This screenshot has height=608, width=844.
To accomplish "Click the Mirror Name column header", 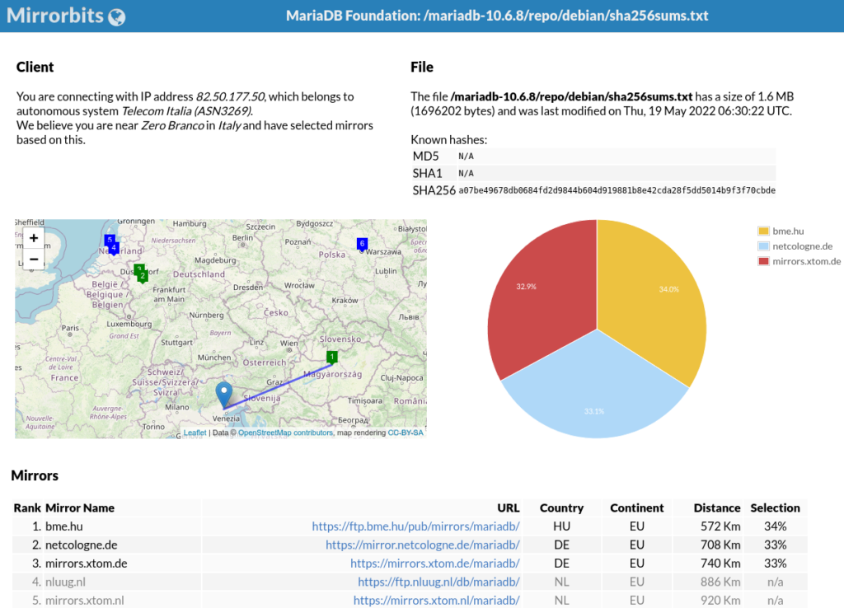I will point(80,508).
